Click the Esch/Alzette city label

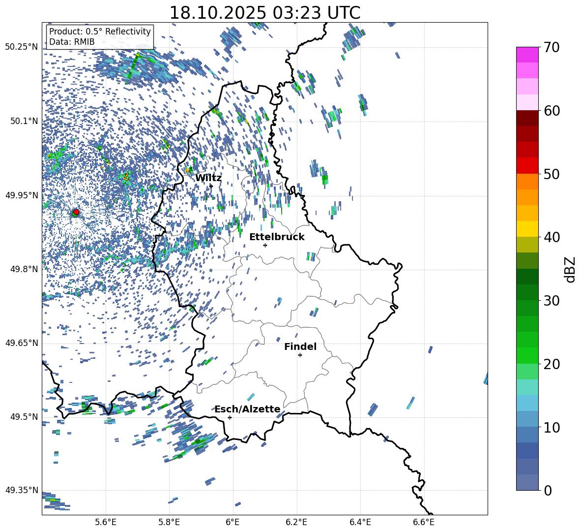[x=247, y=409]
